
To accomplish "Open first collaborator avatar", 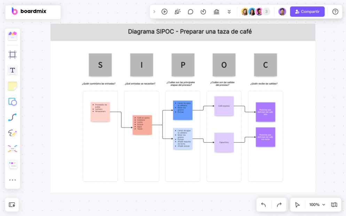I will [245, 12].
